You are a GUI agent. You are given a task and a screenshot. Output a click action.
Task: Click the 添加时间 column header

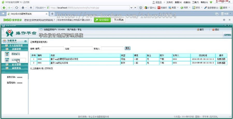tap(203, 55)
